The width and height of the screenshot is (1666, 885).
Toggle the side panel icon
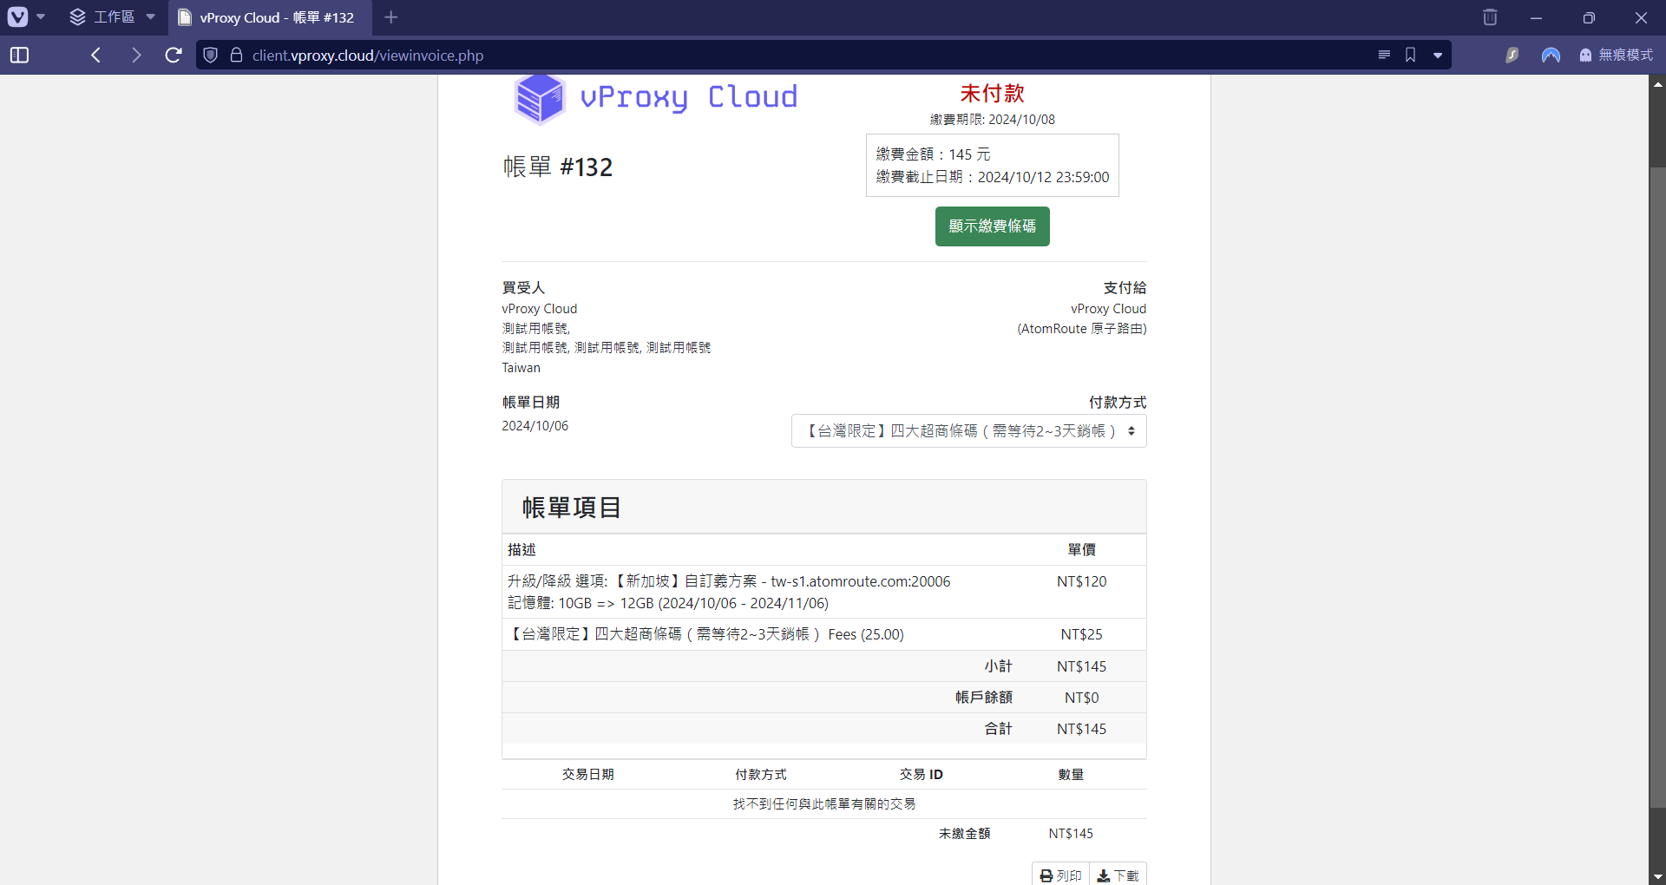19,56
